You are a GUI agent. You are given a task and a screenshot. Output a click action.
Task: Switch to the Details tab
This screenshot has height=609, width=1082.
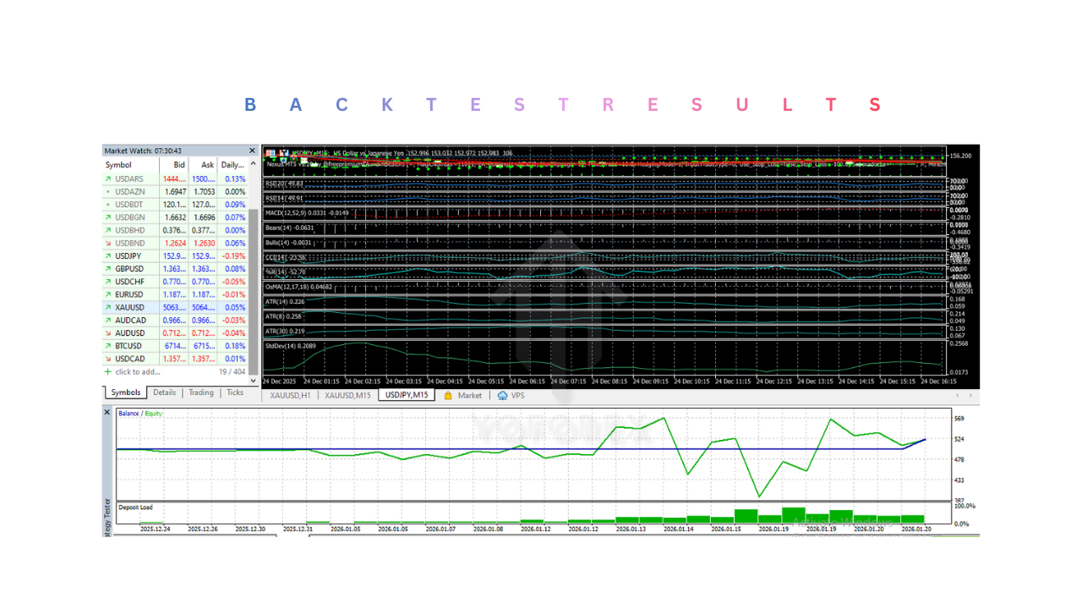coord(164,392)
